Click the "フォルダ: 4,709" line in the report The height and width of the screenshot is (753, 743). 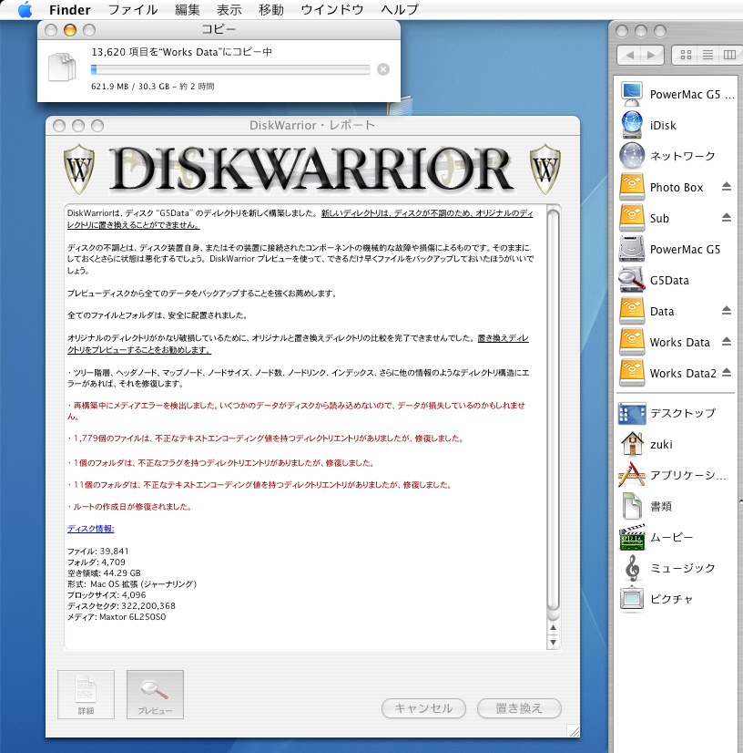97,562
